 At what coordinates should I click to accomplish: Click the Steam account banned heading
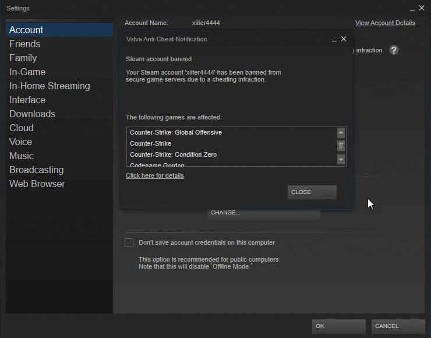tap(158, 59)
